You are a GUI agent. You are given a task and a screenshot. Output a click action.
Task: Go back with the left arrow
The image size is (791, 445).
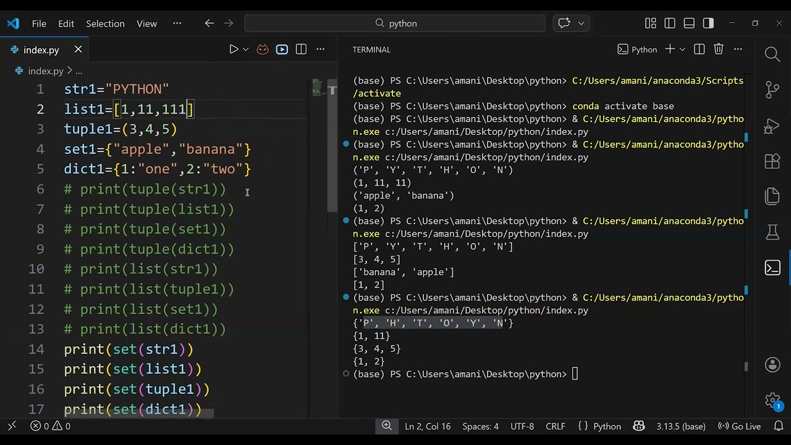pyautogui.click(x=209, y=23)
